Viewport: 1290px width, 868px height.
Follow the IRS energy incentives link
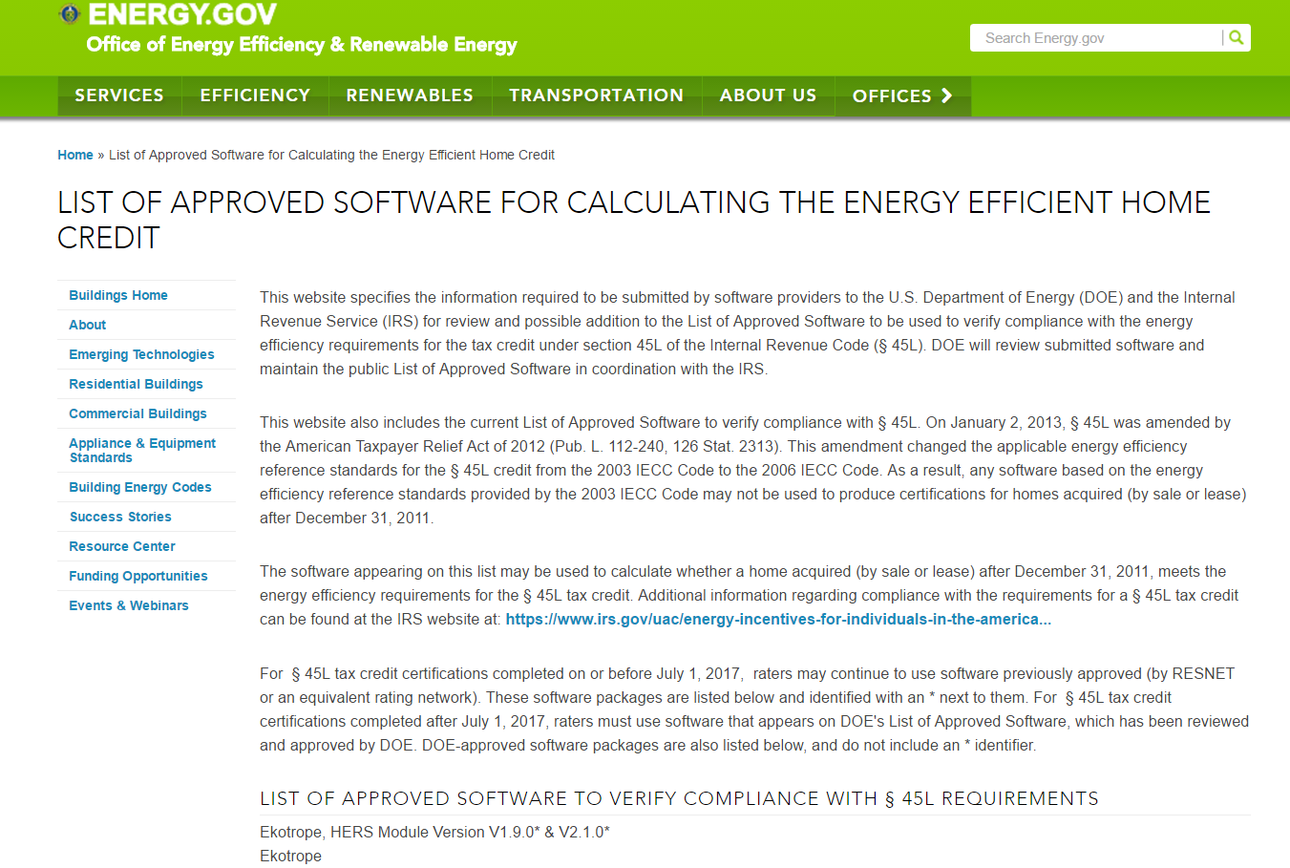tap(778, 619)
